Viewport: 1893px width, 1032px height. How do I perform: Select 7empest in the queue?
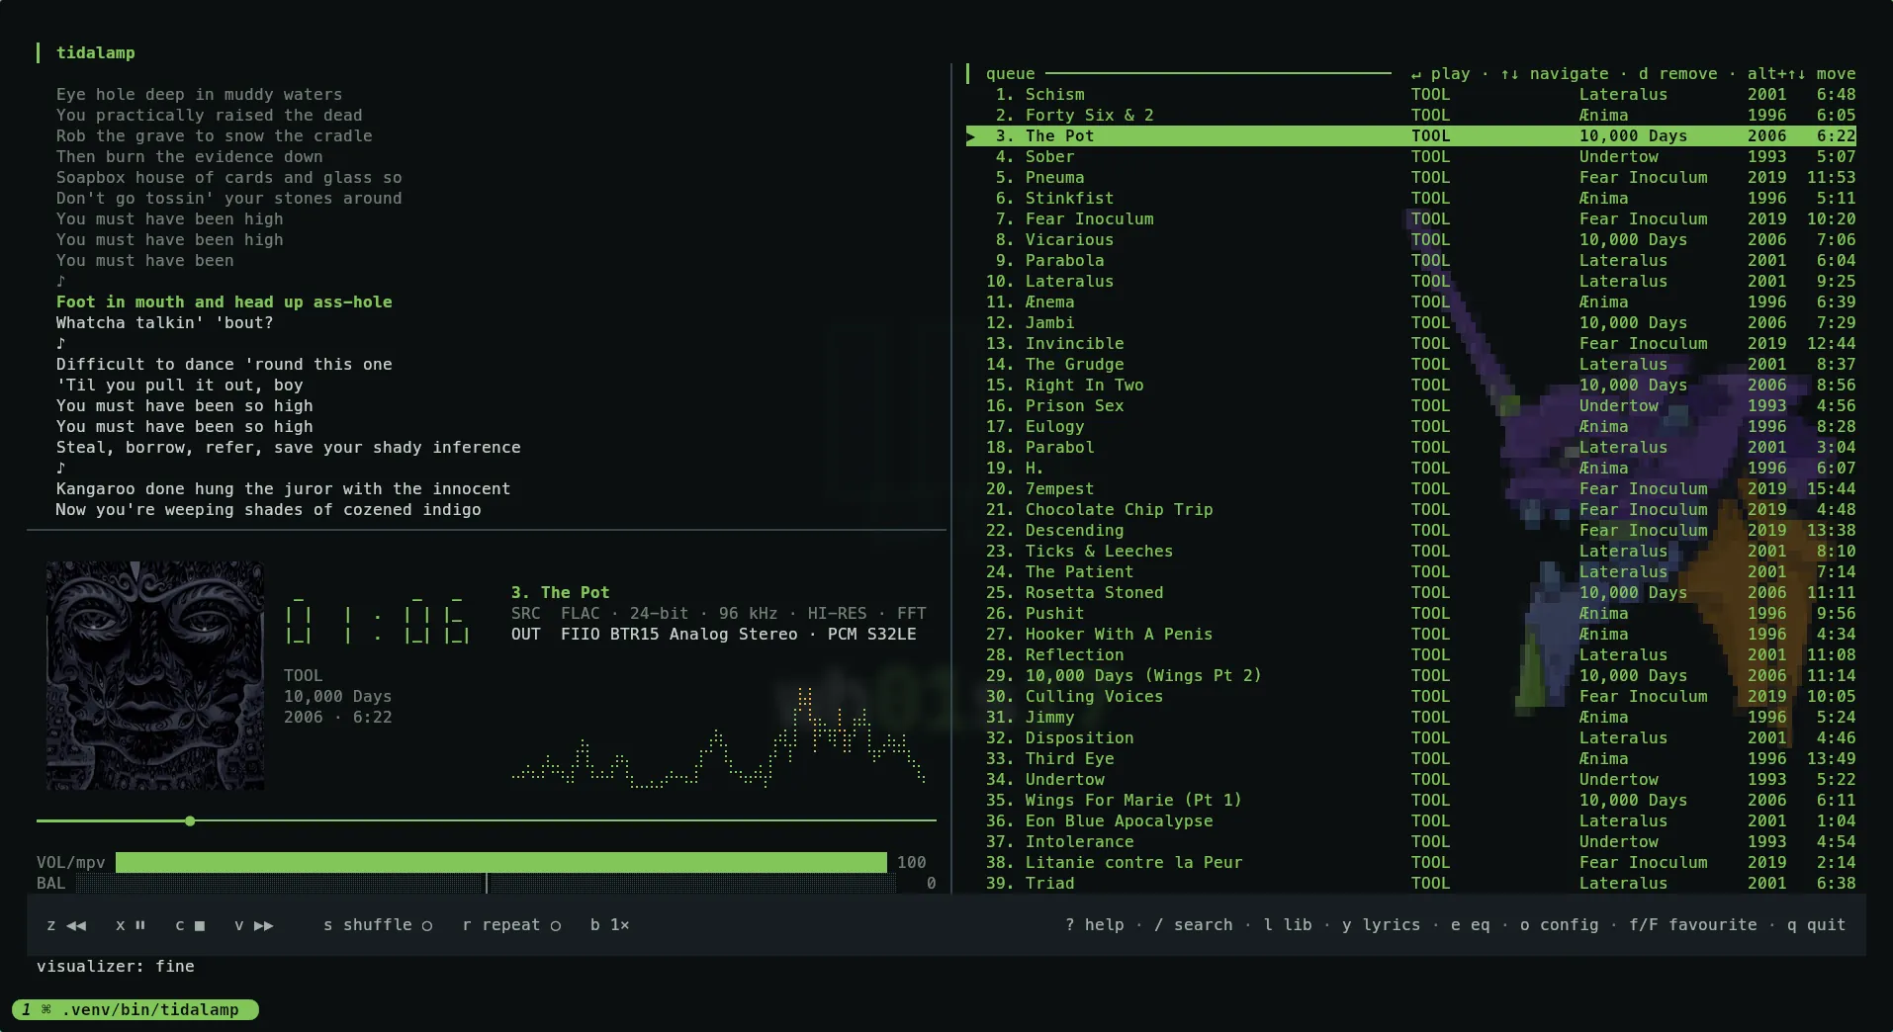coord(1411,489)
